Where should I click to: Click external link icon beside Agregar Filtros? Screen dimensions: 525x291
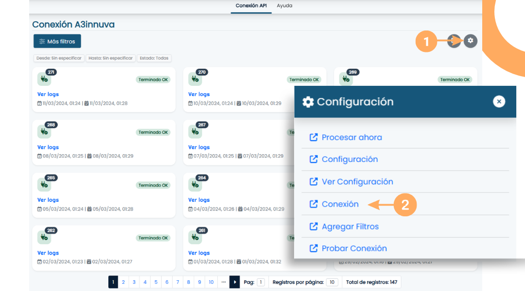(x=314, y=226)
